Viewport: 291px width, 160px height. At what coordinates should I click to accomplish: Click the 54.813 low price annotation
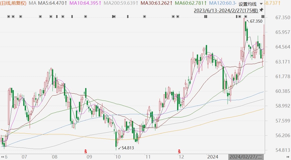(127, 148)
